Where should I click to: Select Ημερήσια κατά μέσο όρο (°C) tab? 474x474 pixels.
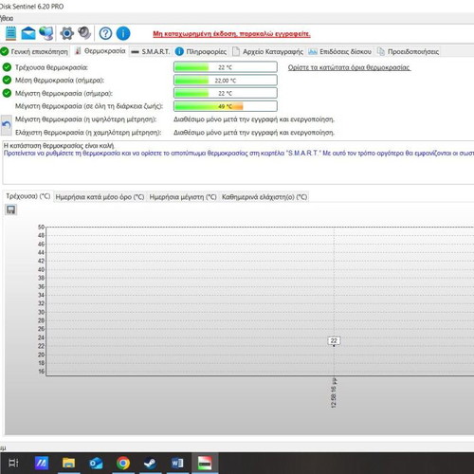(x=100, y=197)
